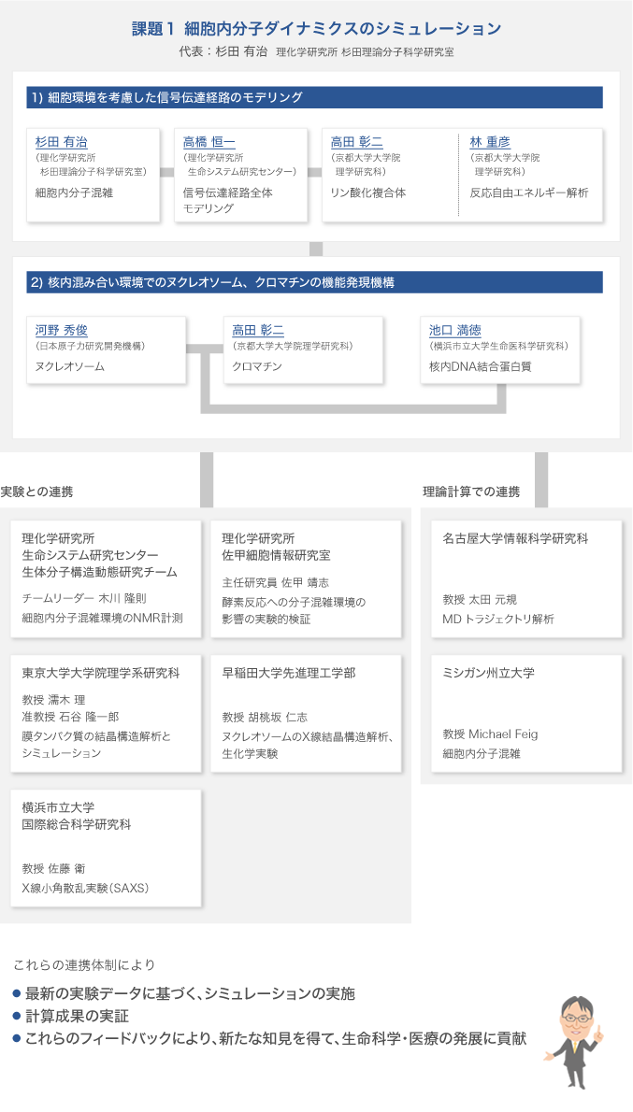Click the text 主任研究員 佐甲 靖志
Screen dimensions: 633x1112
[275, 583]
